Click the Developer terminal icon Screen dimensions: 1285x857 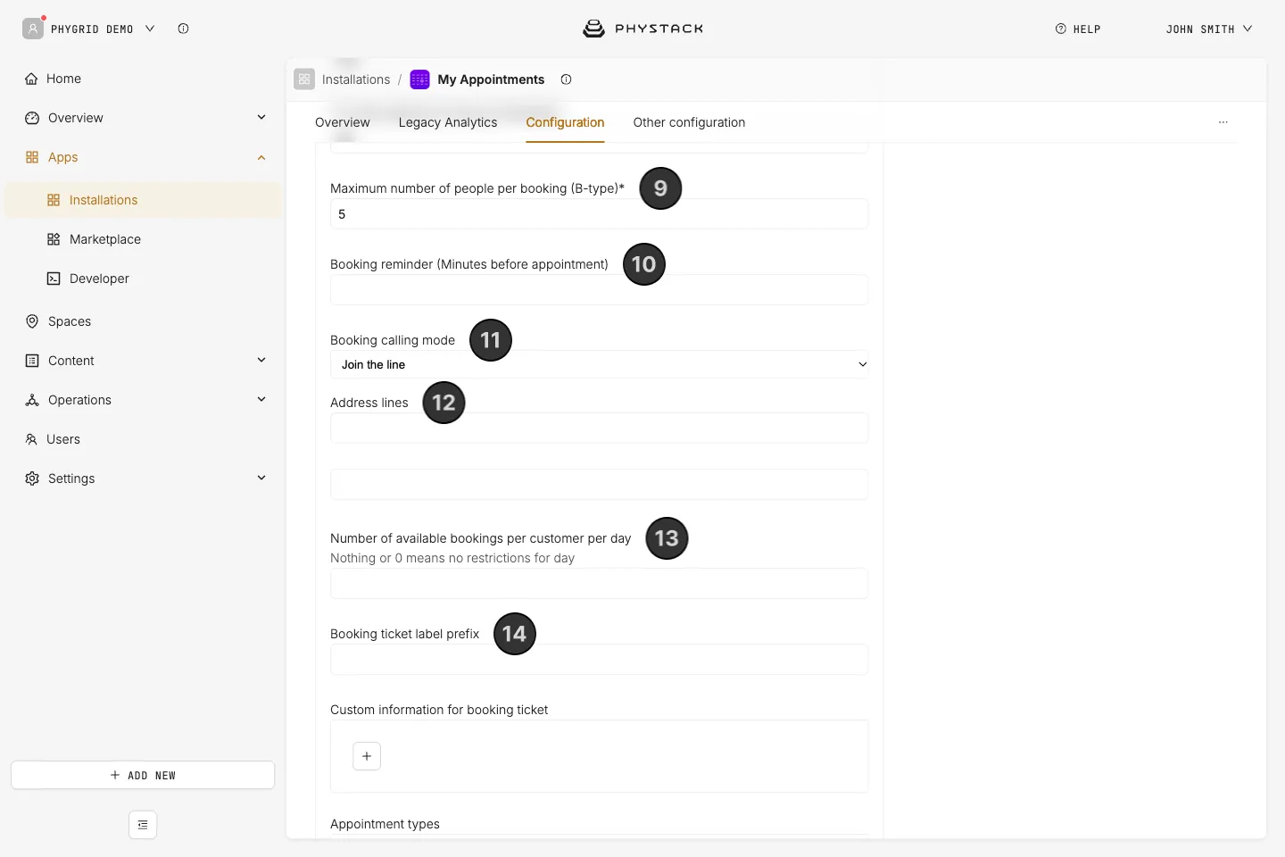pos(54,279)
